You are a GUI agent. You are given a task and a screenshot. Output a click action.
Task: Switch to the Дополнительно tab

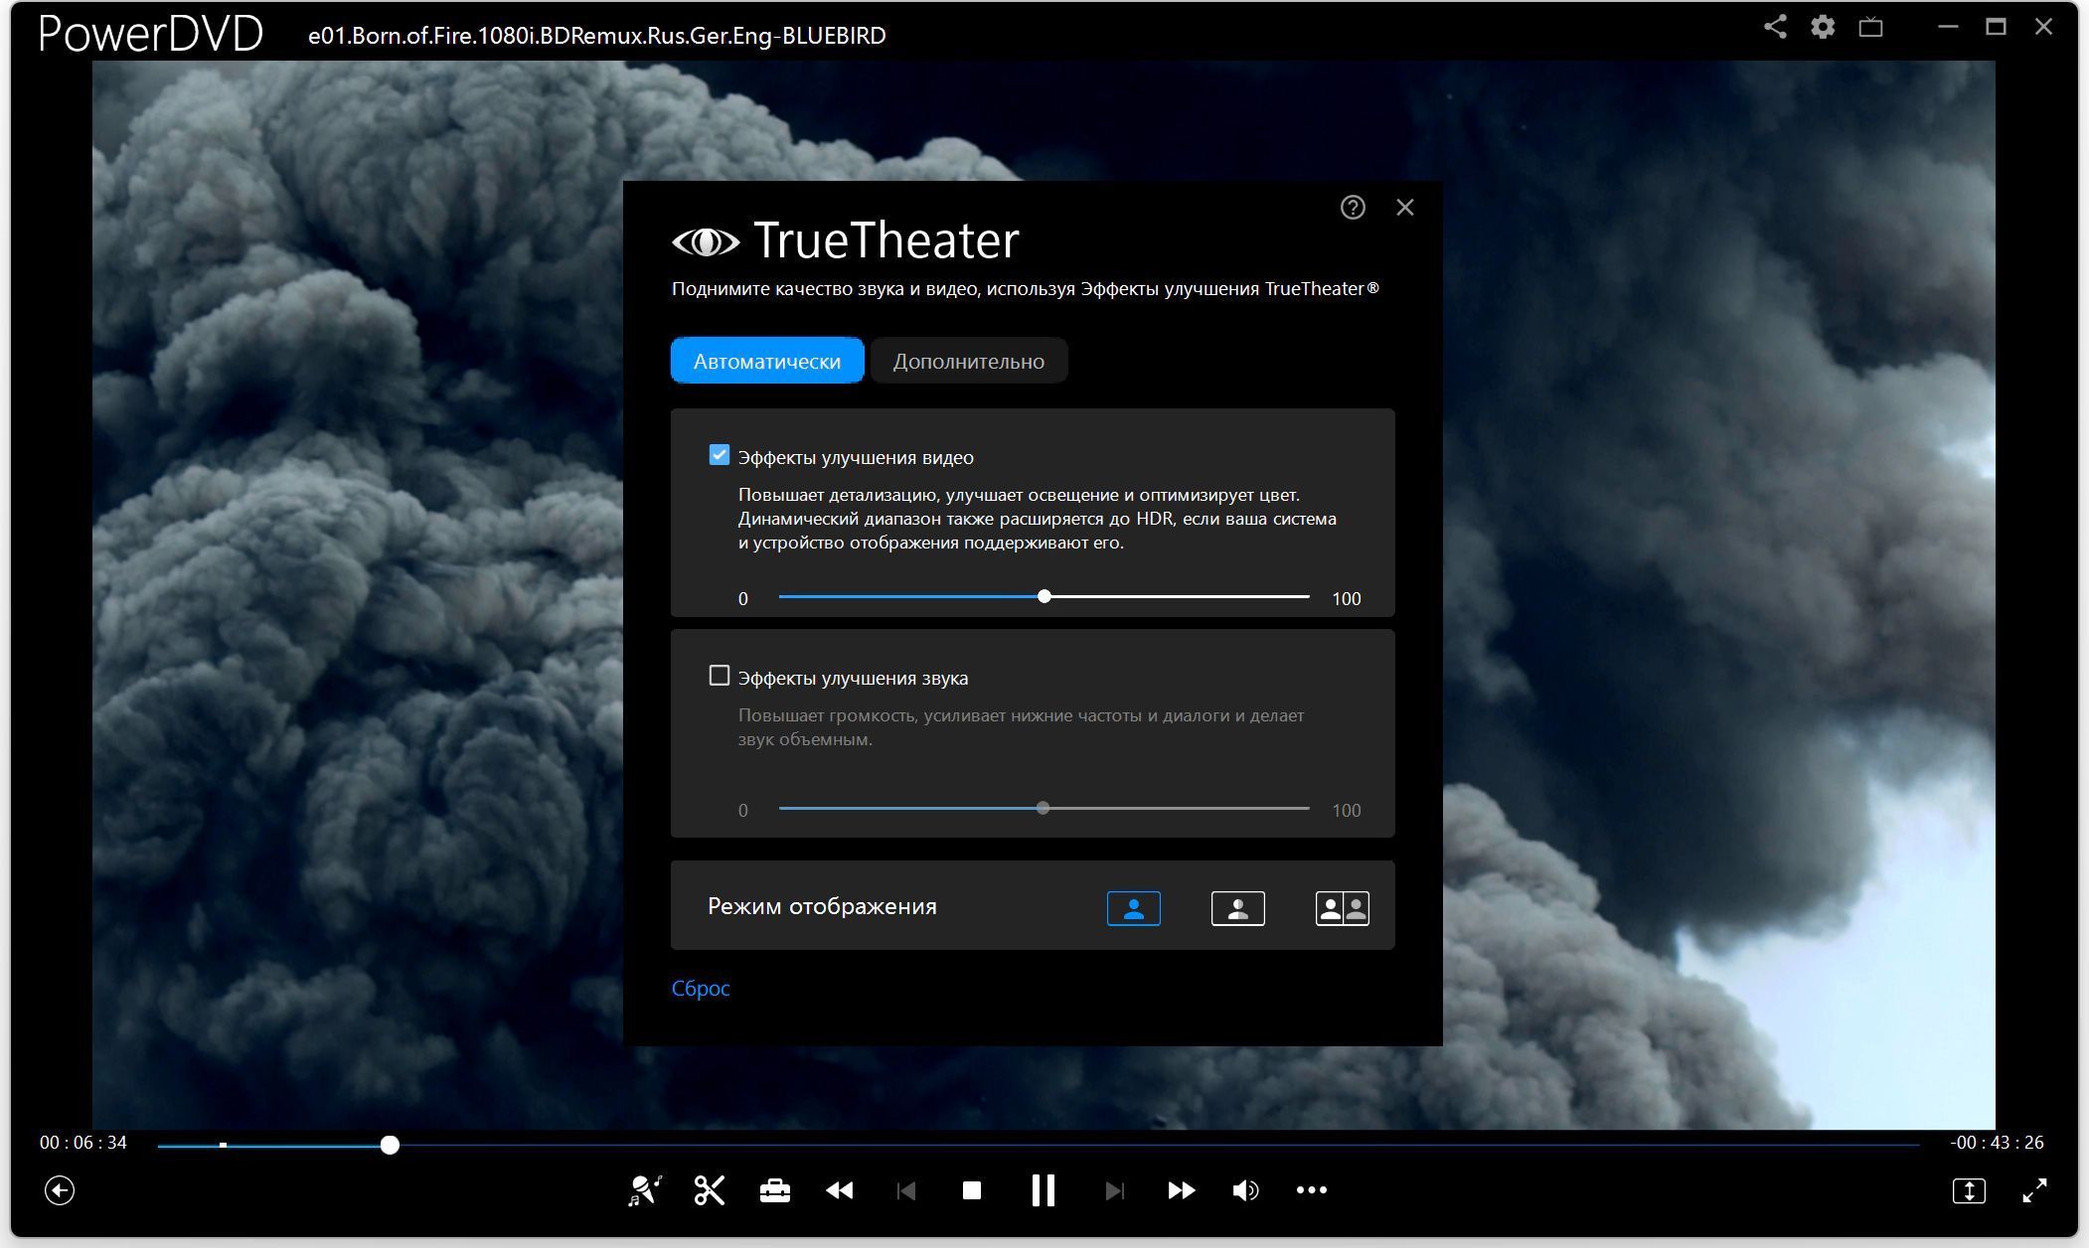point(969,361)
